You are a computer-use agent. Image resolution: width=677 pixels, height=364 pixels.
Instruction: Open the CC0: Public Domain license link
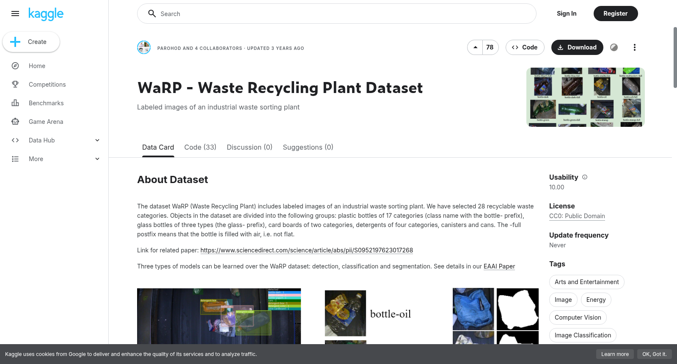click(577, 216)
